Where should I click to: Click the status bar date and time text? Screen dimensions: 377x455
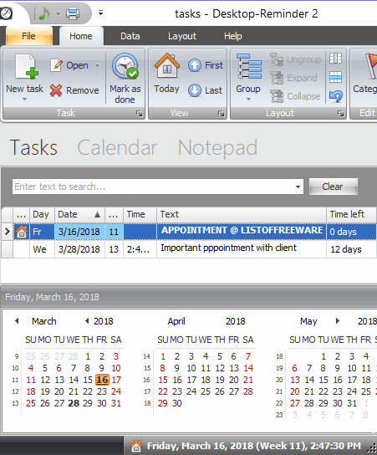pyautogui.click(x=254, y=446)
